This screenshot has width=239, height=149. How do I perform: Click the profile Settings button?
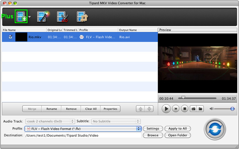pyautogui.click(x=153, y=129)
